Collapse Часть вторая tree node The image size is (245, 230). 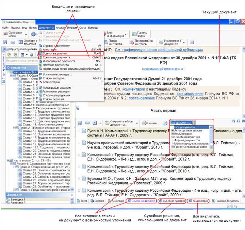[8, 160]
